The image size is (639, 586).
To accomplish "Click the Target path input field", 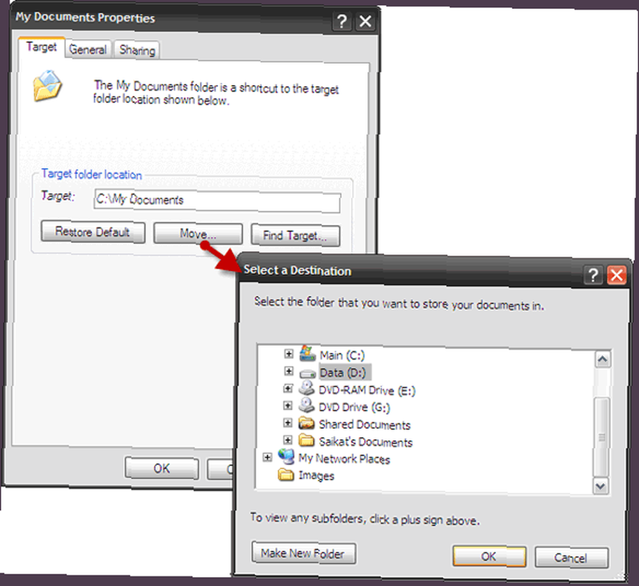I will point(217,200).
